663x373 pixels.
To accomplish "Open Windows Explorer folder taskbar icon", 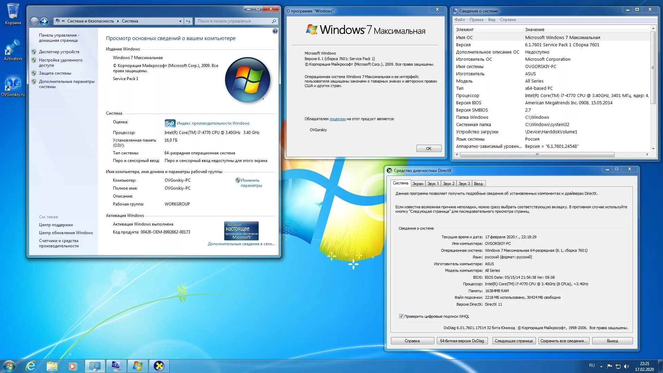I will 52,366.
